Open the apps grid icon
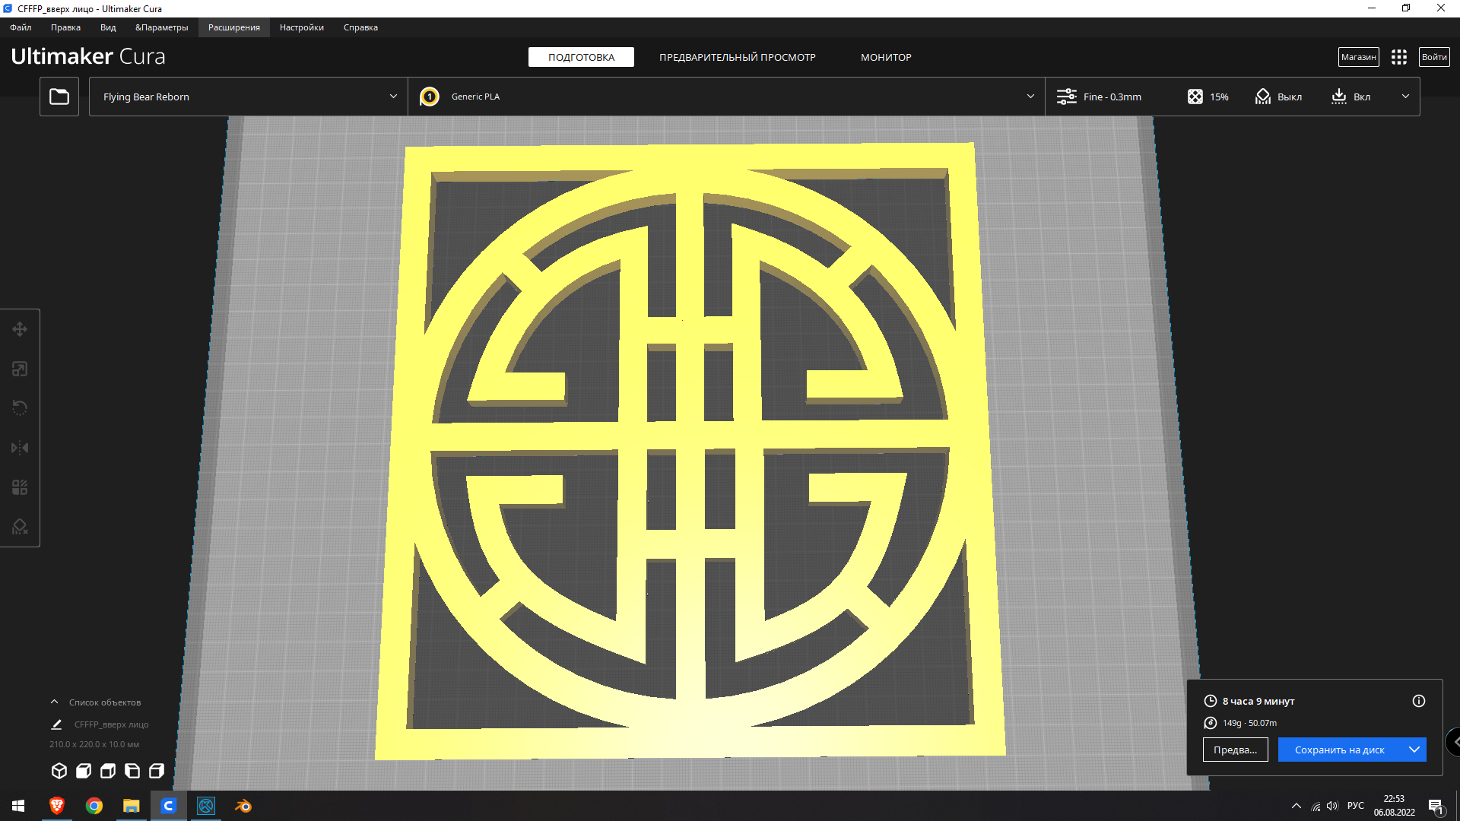Screen dimensions: 1460x821 click(x=1399, y=57)
